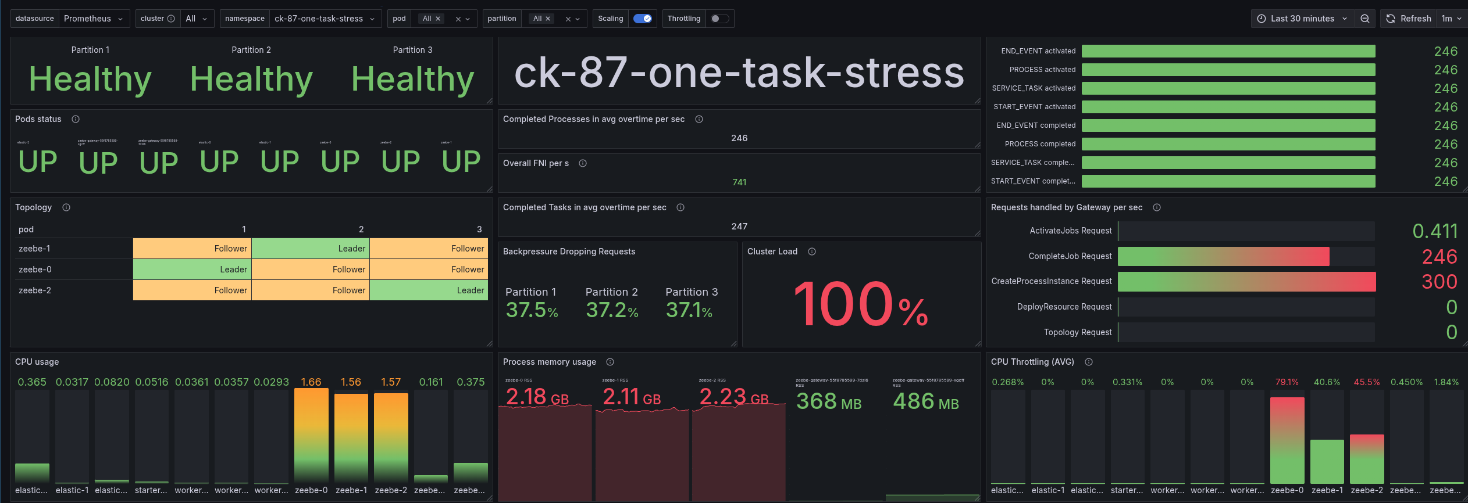
Task: Click the 368 MB gateway memory value
Action: pyautogui.click(x=829, y=401)
